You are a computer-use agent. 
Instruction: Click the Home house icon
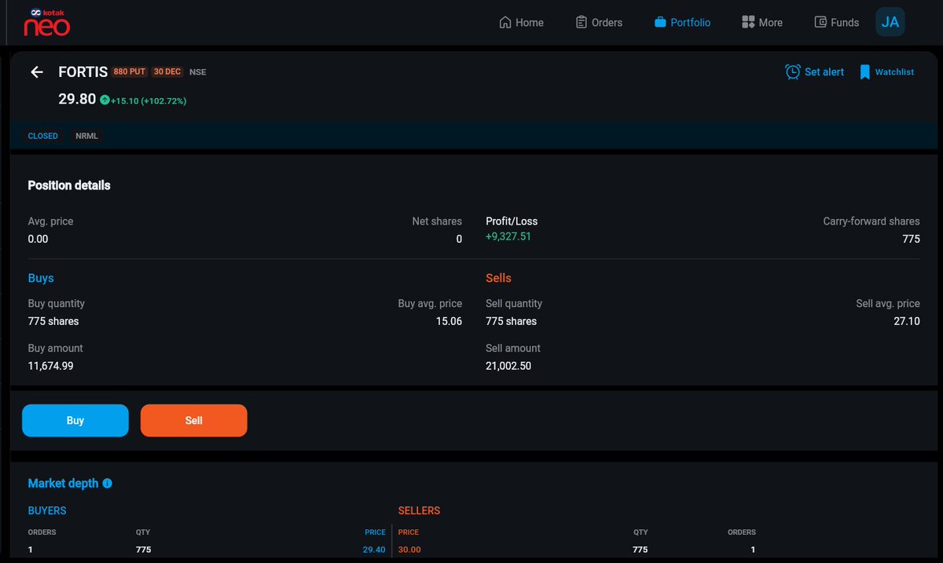[505, 23]
